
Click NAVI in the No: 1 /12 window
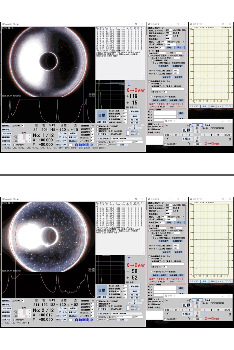[x=135, y=116]
